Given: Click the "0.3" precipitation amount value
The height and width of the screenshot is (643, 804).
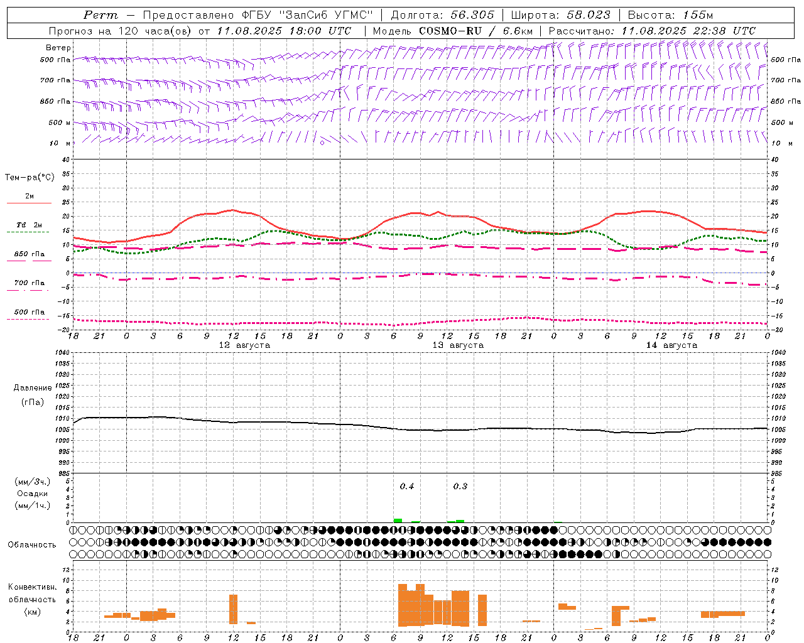Looking at the screenshot, I should tap(460, 487).
